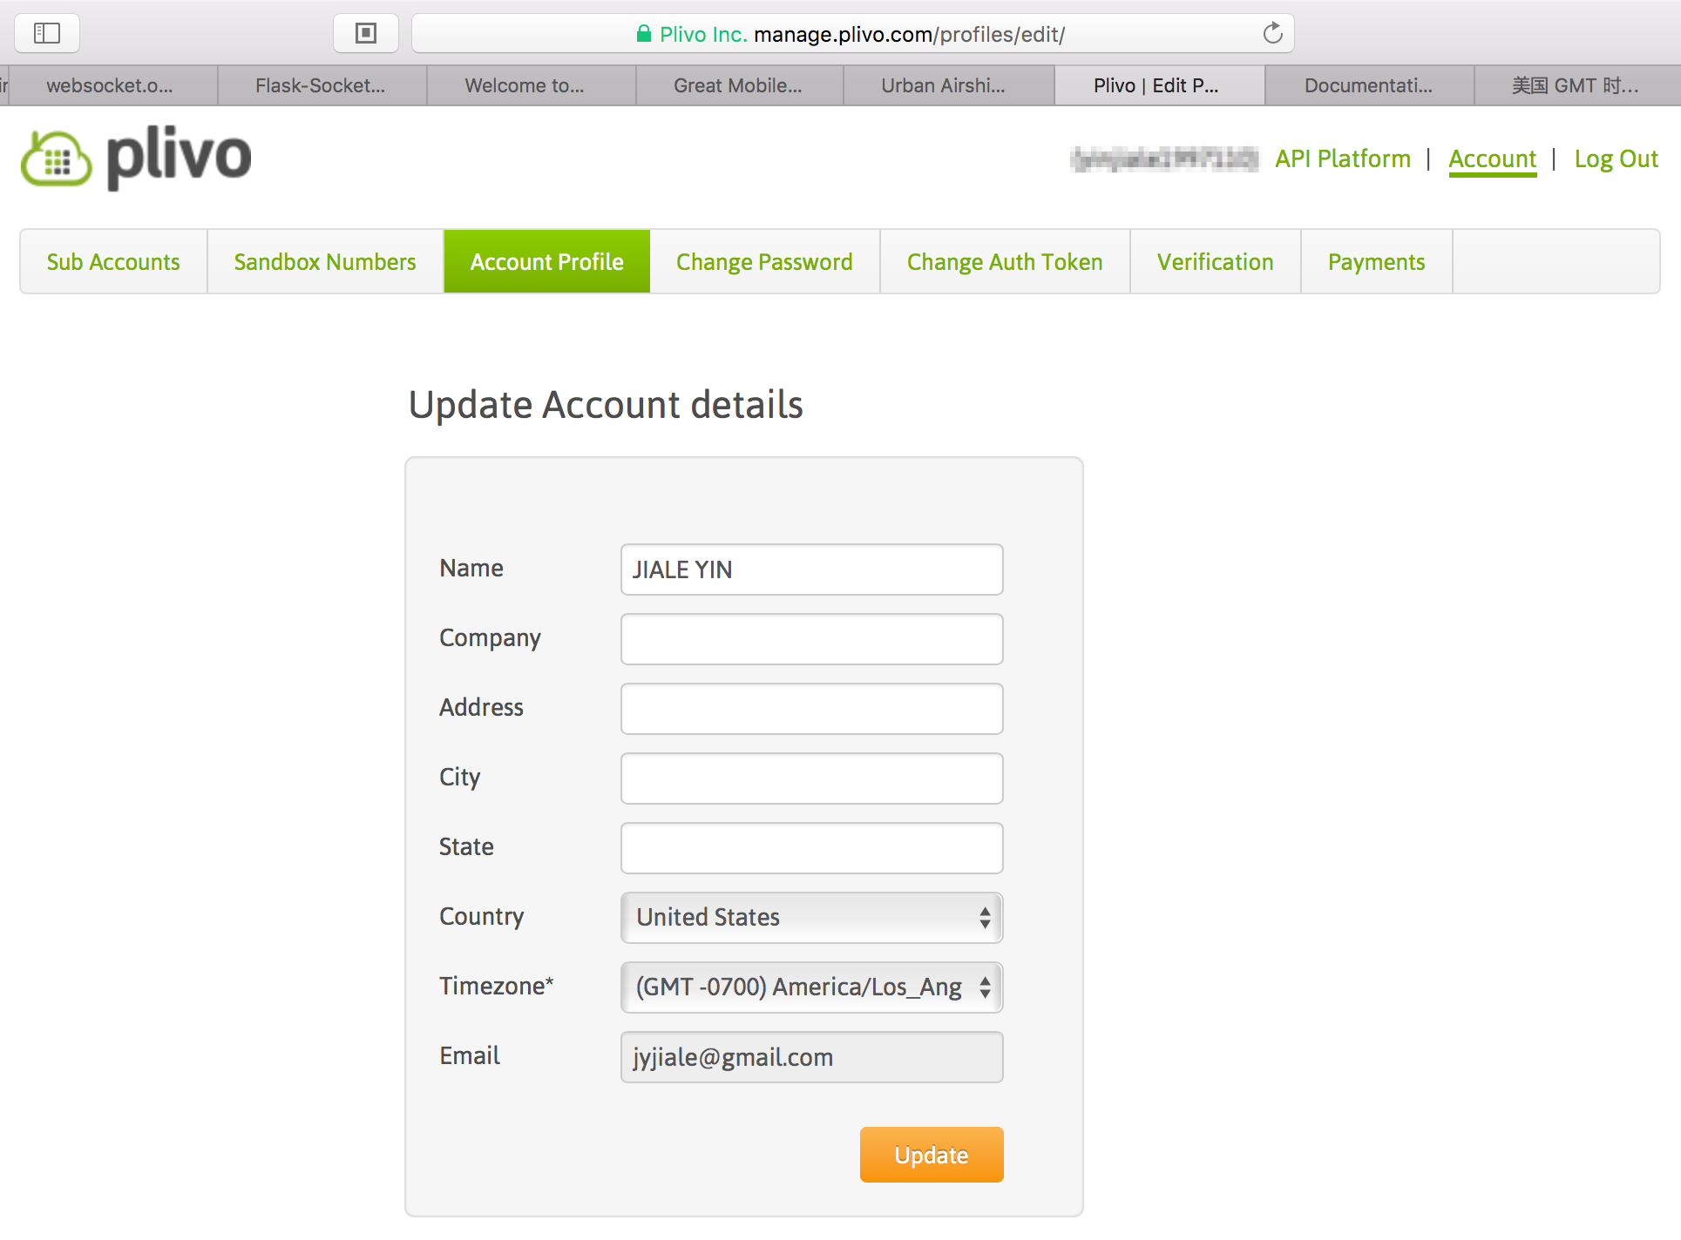This screenshot has width=1681, height=1240.
Task: Open the Country dropdown
Action: pos(811,917)
